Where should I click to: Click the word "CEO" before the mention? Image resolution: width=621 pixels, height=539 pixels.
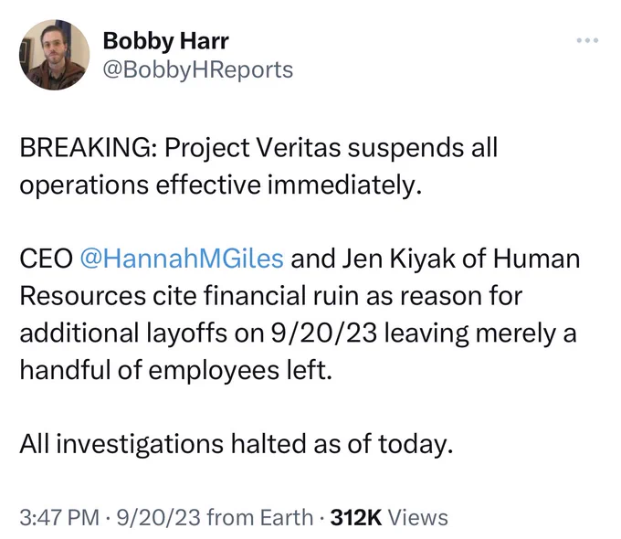(46, 259)
